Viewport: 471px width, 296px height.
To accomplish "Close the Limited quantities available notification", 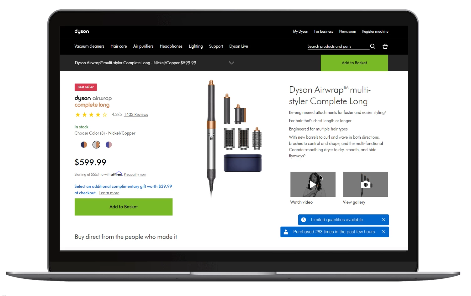I will click(384, 220).
